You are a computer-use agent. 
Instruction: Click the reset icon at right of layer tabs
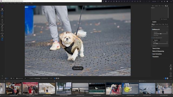[168, 26]
